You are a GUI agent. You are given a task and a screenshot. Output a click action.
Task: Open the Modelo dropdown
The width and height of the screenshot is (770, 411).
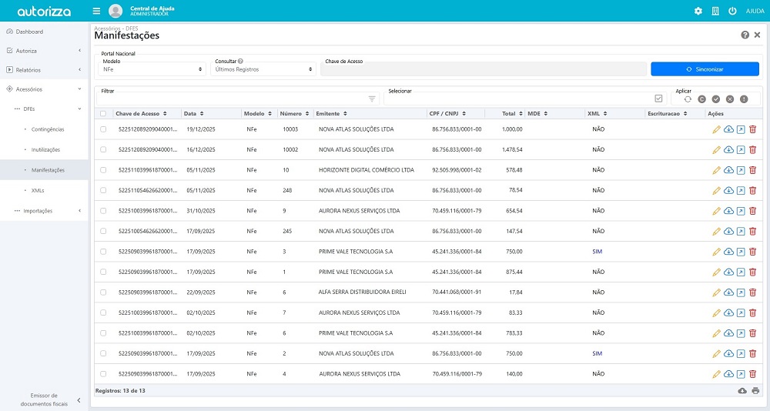pyautogui.click(x=152, y=69)
